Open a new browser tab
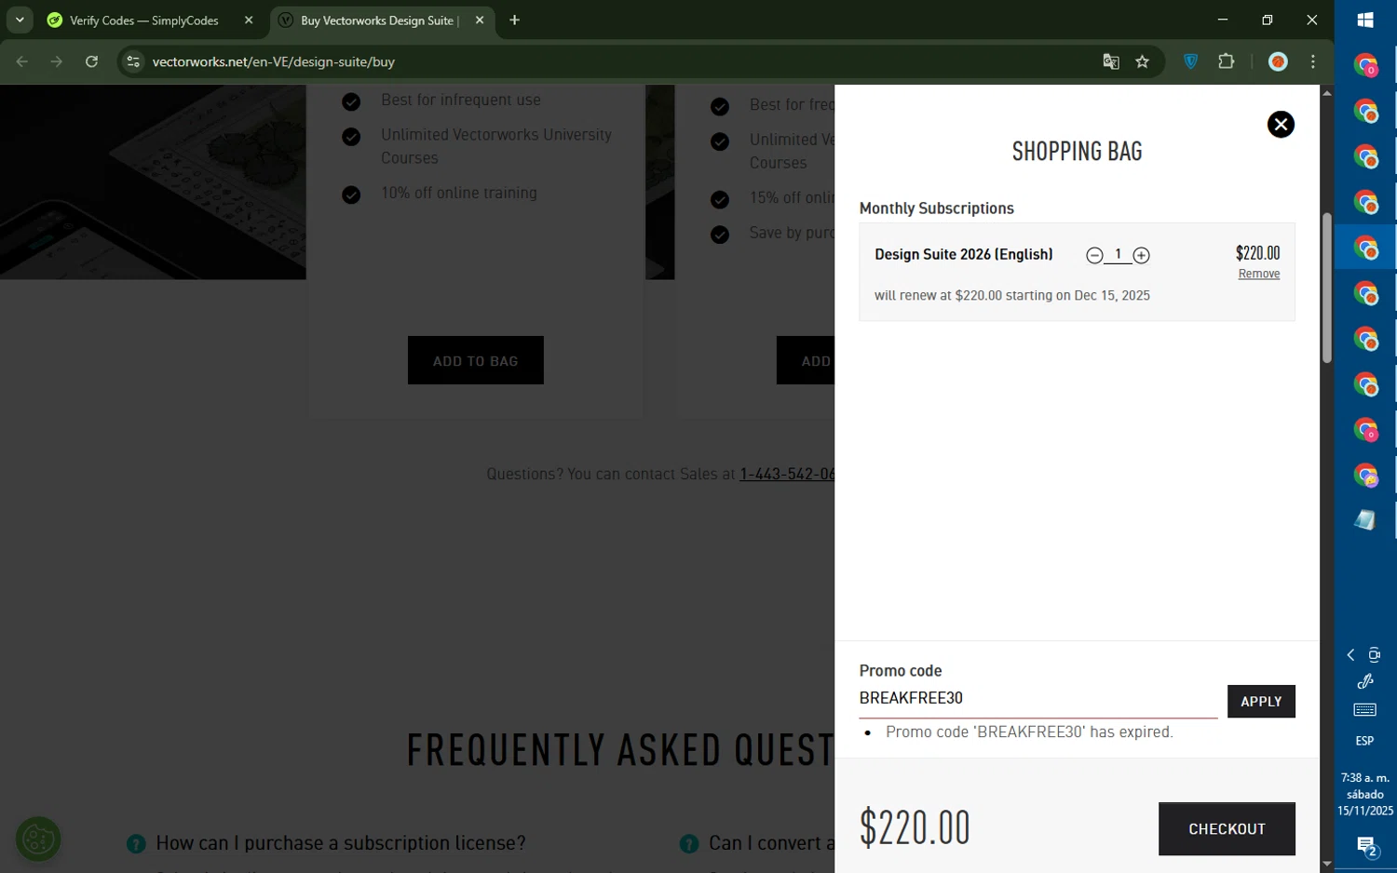 (x=514, y=20)
